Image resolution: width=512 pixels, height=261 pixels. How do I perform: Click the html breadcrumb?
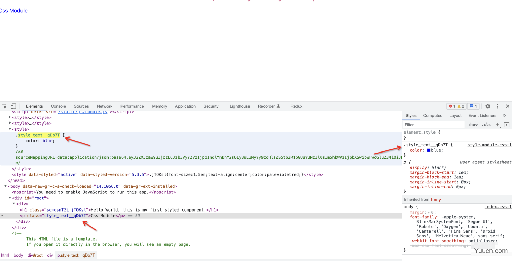coord(5,255)
